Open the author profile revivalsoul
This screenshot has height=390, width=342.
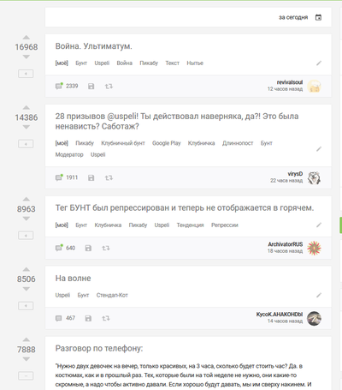pyautogui.click(x=290, y=82)
